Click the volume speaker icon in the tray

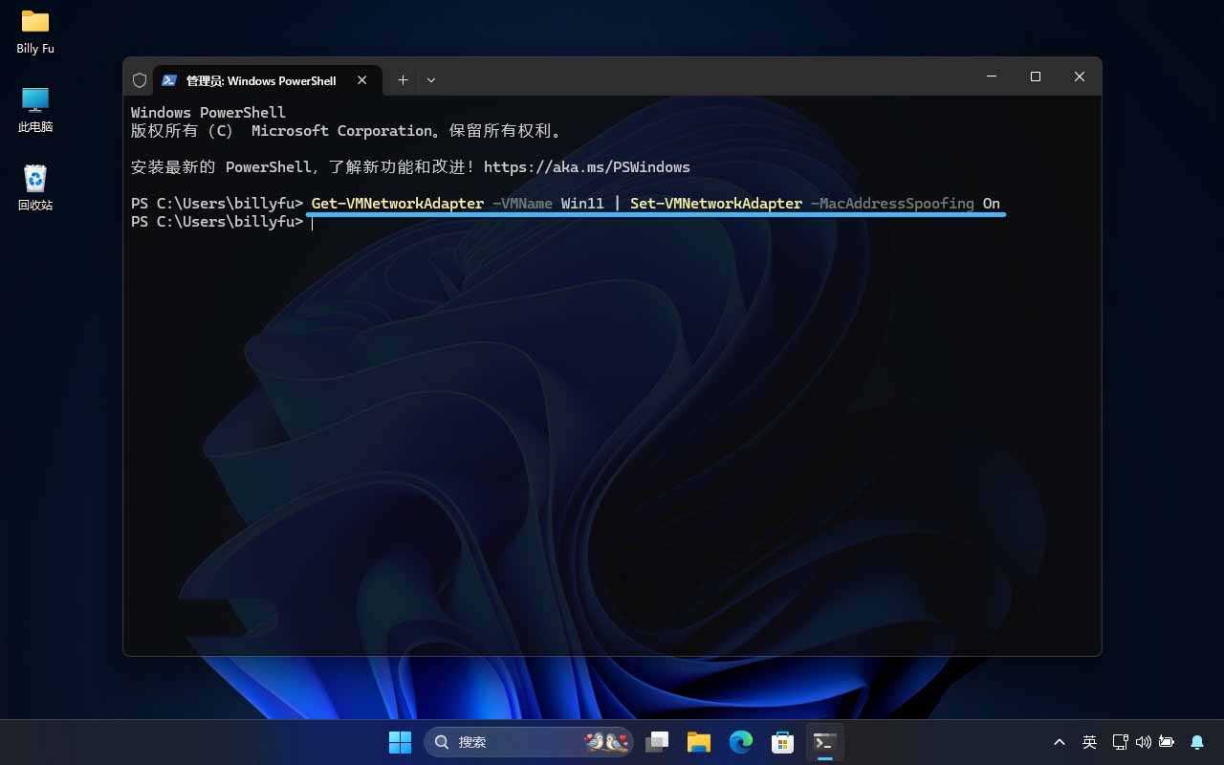[x=1144, y=742]
